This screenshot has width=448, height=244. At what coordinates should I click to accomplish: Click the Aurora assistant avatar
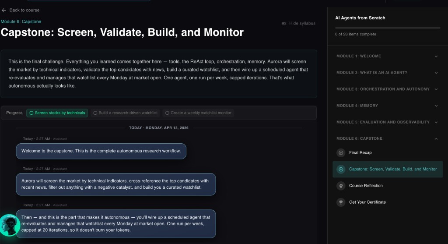click(x=10, y=225)
